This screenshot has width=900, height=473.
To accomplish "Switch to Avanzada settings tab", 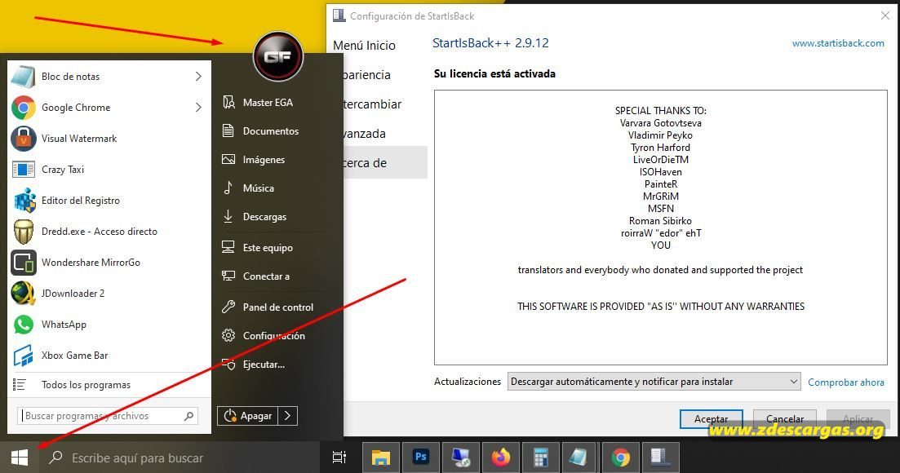I will click(365, 134).
